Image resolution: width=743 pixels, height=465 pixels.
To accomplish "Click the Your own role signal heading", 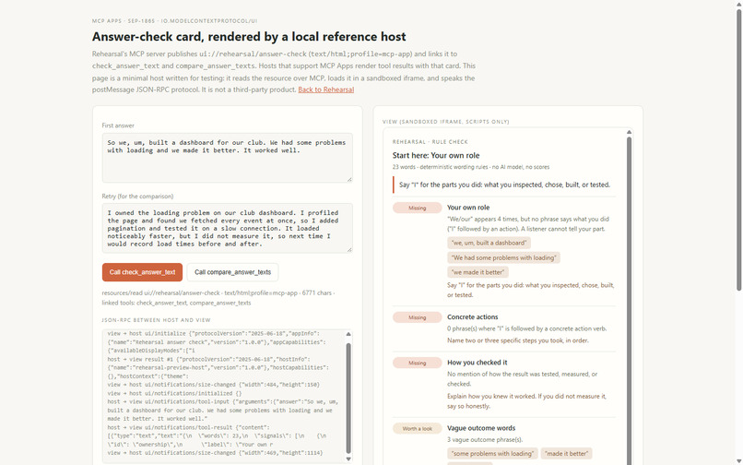I will (x=468, y=208).
